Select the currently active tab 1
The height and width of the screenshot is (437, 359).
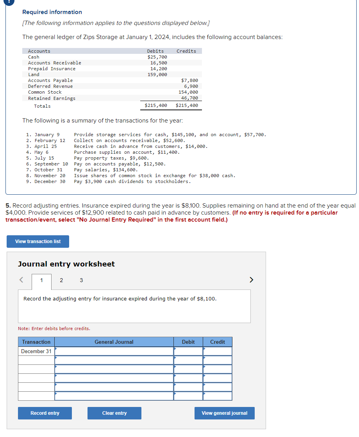tap(41, 280)
